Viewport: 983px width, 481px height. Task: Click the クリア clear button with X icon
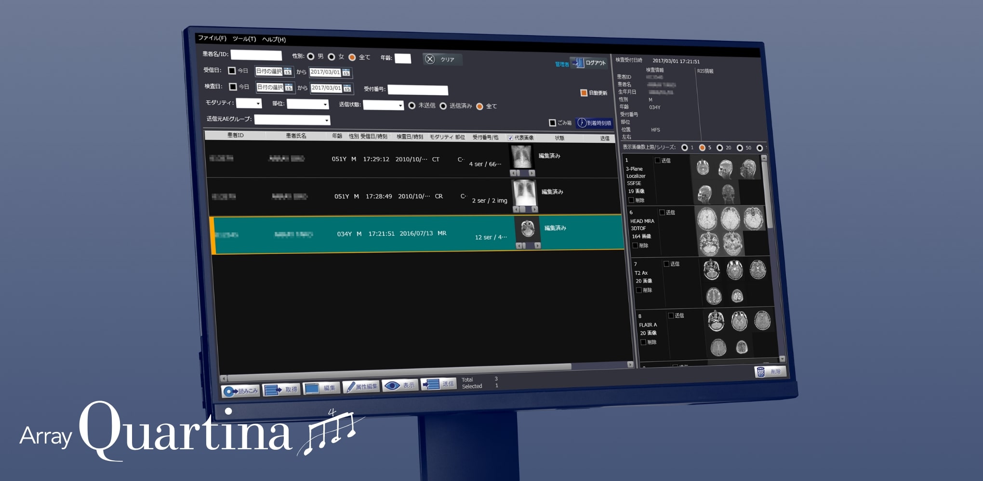tap(442, 59)
